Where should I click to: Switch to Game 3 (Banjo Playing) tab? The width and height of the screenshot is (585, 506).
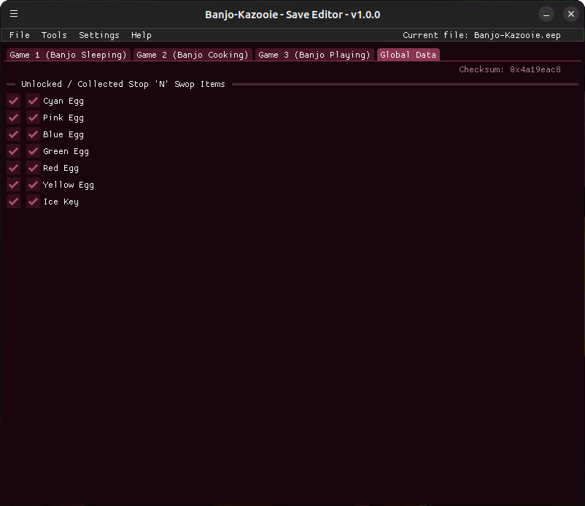(x=314, y=55)
